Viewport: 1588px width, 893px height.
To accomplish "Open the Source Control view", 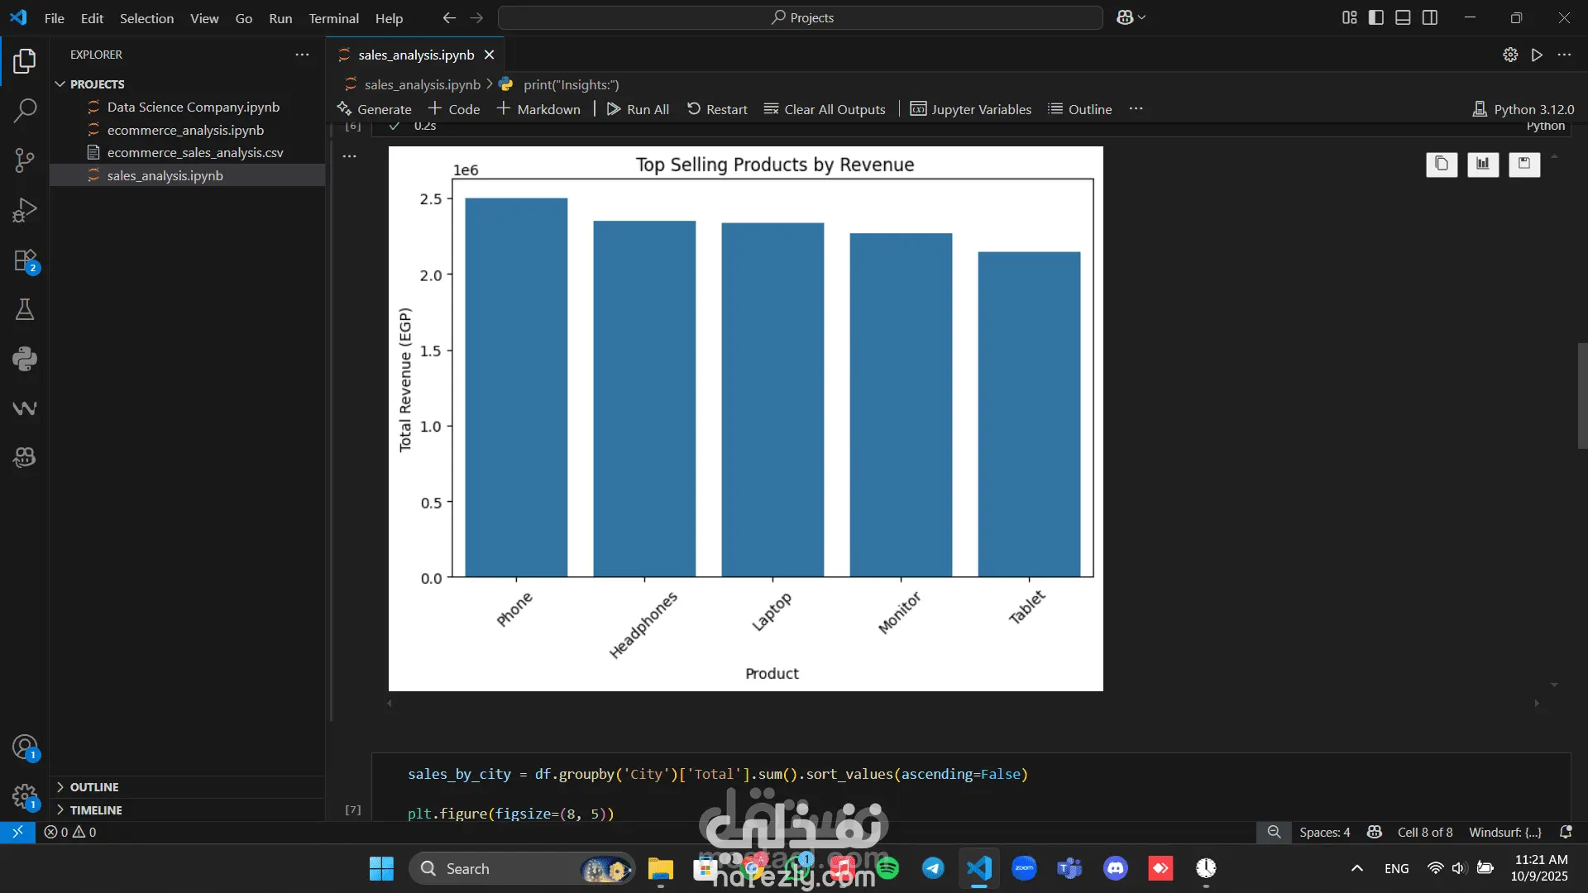I will (x=25, y=160).
